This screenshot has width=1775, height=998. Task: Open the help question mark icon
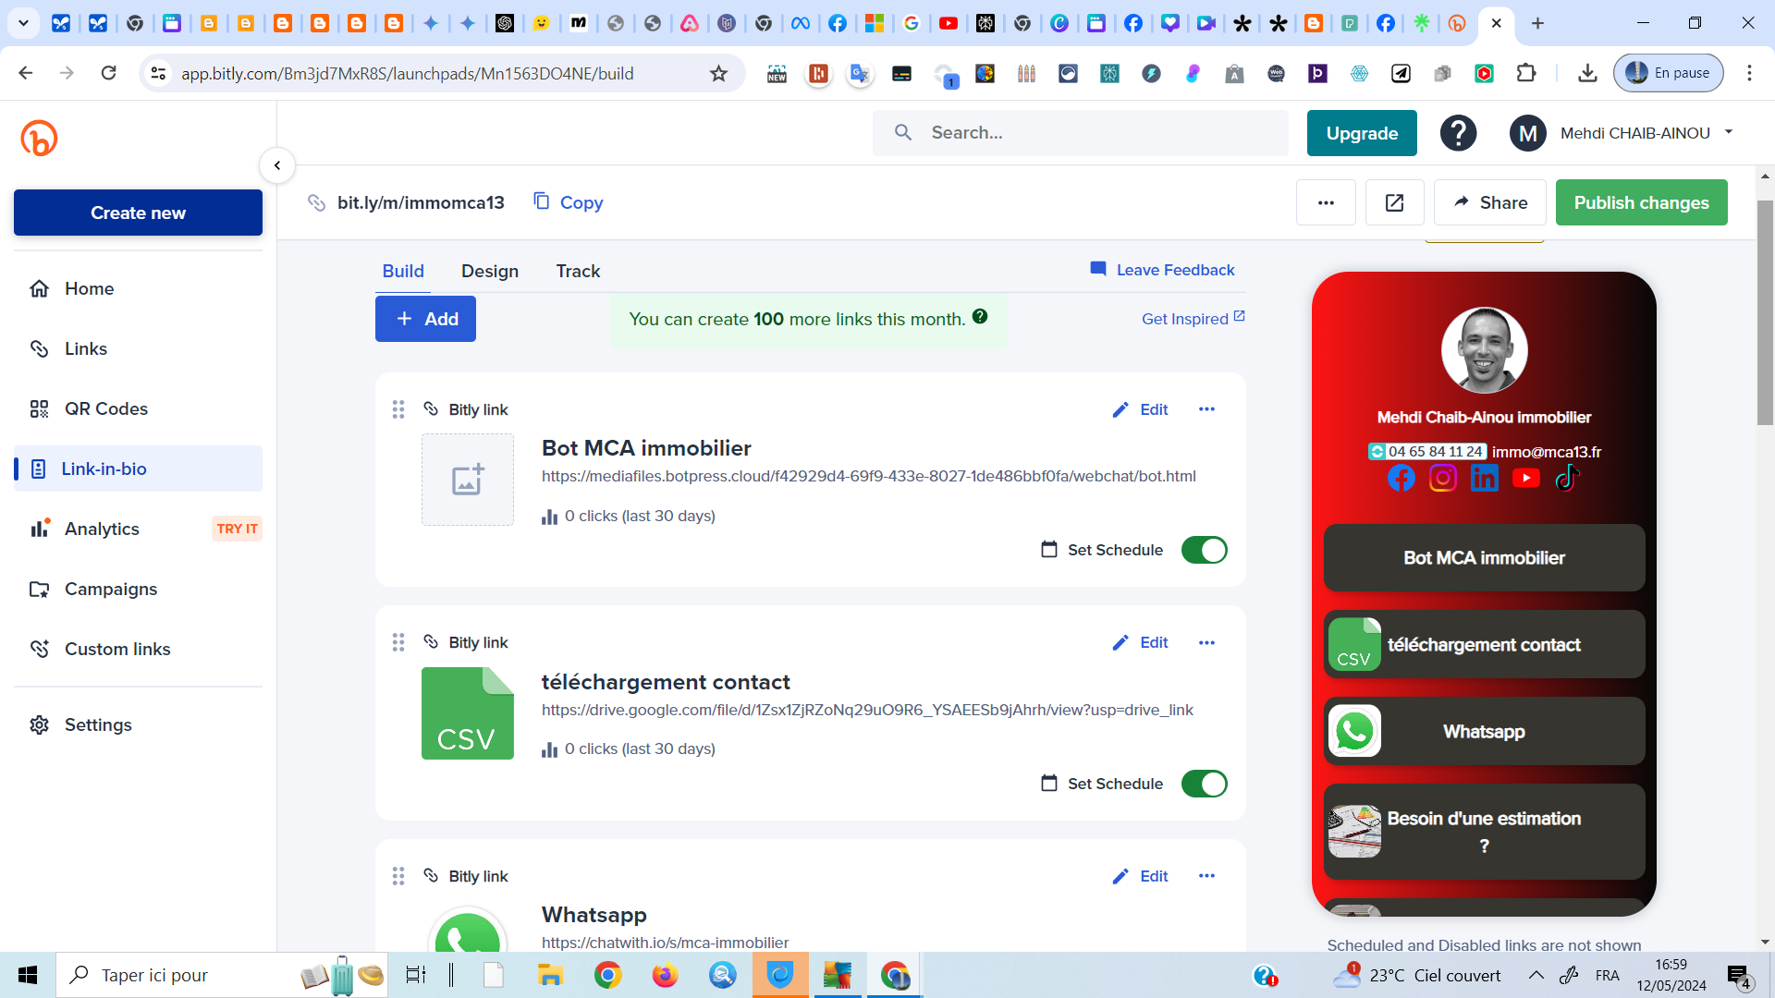(1458, 133)
